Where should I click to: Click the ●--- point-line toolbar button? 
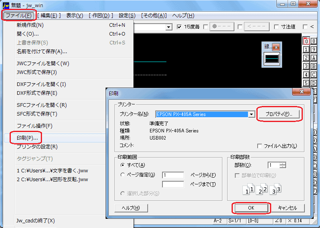pos(222,26)
